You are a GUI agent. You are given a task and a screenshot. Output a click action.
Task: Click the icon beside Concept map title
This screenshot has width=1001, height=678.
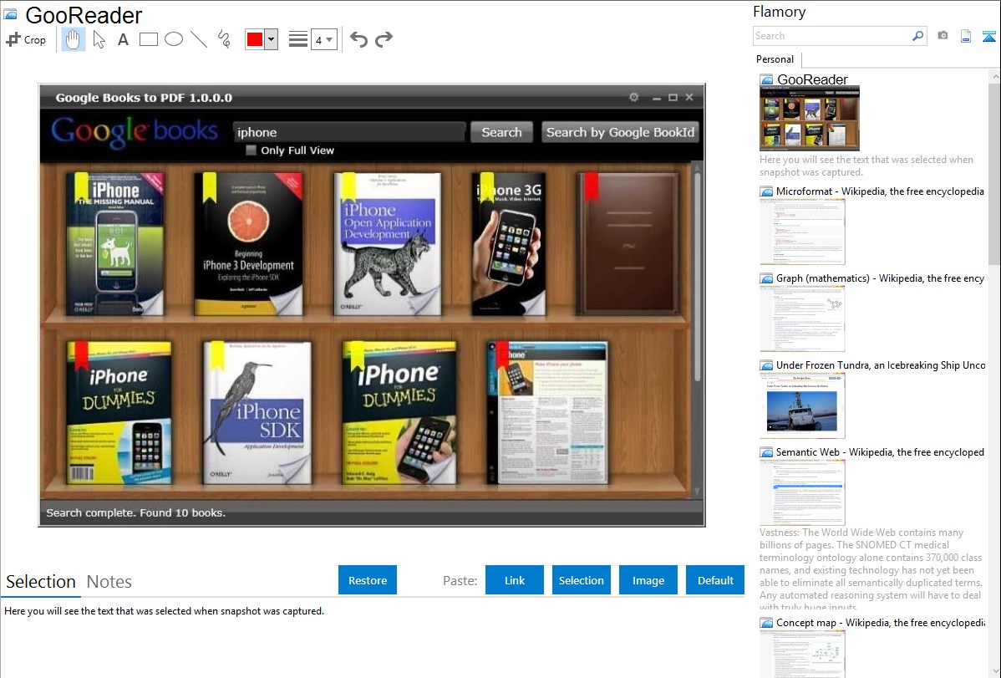pyautogui.click(x=766, y=622)
